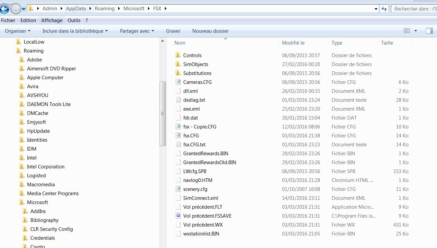437x248 pixels.
Task: Select the LWcfg.SPB file icon
Action: [x=178, y=171]
